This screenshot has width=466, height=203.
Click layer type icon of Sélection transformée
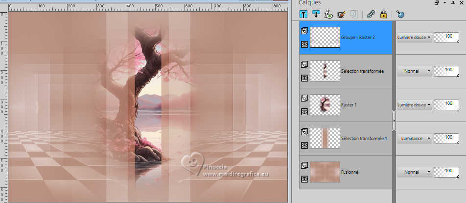pos(304,64)
